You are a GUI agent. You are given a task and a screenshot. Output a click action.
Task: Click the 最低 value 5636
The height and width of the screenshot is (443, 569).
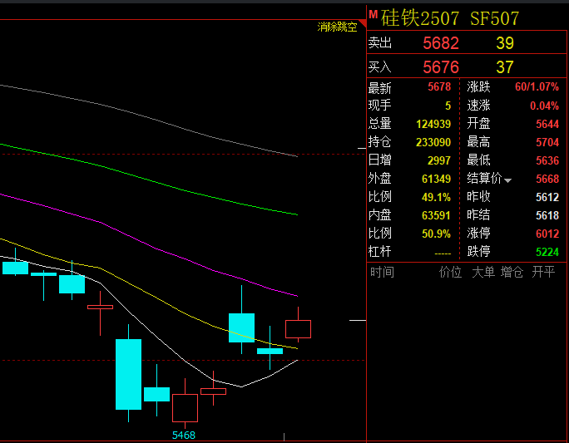pos(547,160)
